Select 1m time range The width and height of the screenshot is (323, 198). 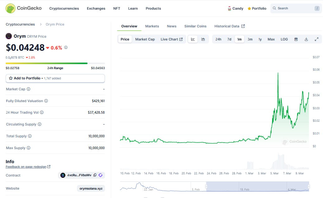click(239, 39)
